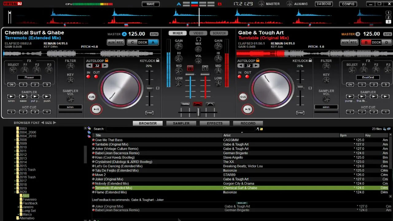This screenshot has height=221, width=393.
Task: Play the 'pump ...' sample on deck B
Action: click(x=350, y=96)
